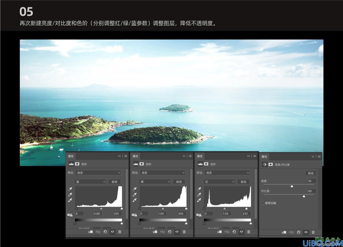Reset adjustment defaults in blue levels panel
343x247 pixels.
(x=105, y=232)
